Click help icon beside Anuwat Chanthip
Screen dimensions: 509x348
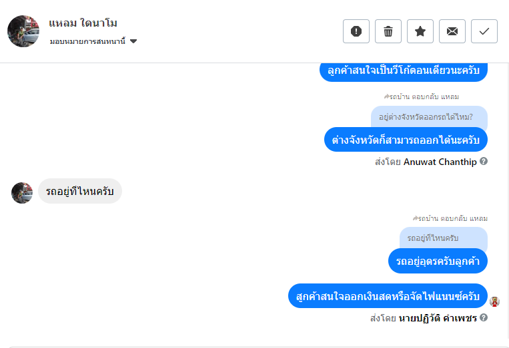[484, 161]
